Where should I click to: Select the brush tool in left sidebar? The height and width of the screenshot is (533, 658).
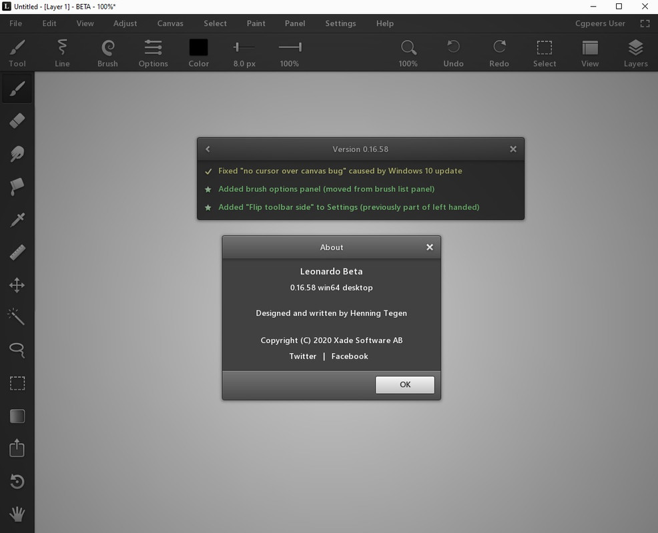(17, 89)
